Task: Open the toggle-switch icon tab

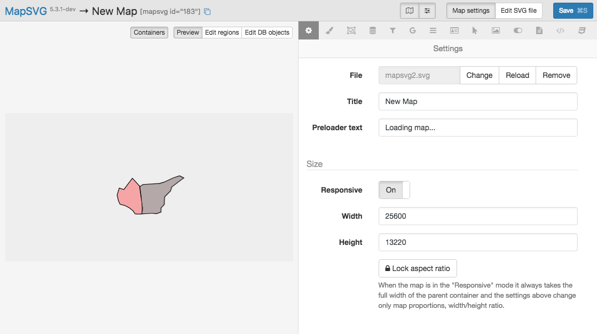Action: (518, 30)
